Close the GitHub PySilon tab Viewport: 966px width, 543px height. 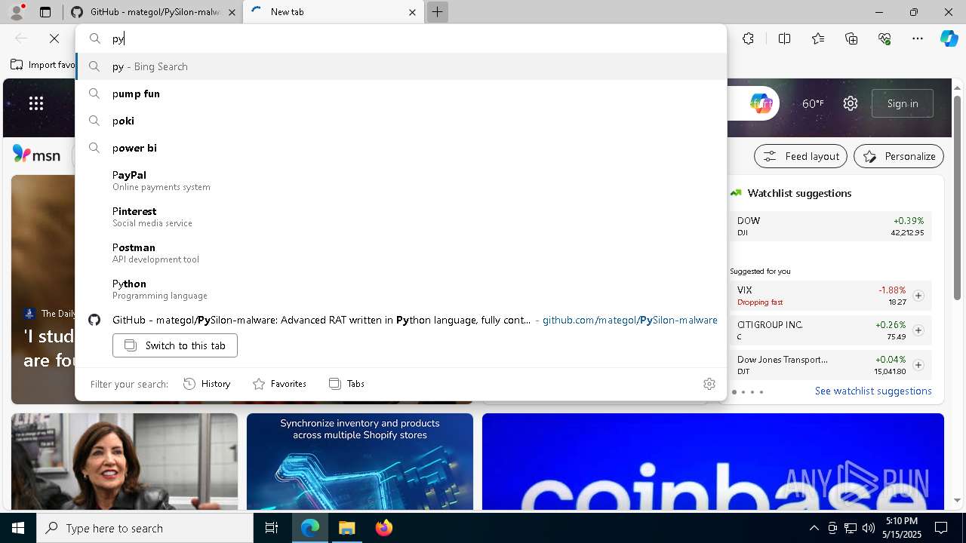[x=232, y=12]
